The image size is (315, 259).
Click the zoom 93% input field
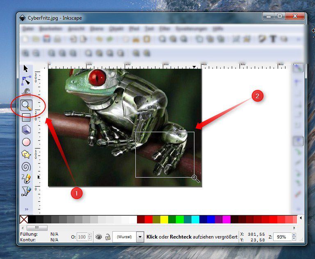click(282, 237)
